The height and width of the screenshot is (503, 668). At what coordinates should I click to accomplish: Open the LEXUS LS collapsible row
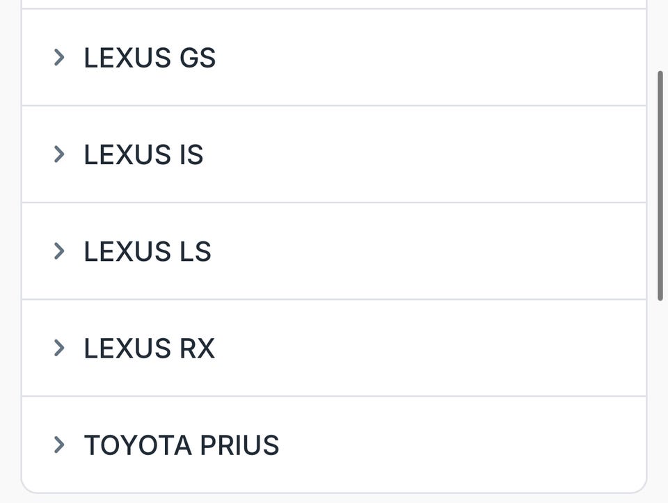coord(334,250)
